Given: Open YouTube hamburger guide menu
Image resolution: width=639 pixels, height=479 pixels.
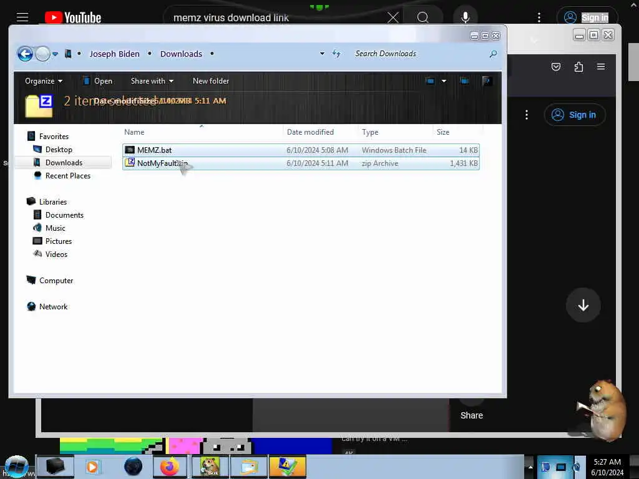Looking at the screenshot, I should (22, 17).
